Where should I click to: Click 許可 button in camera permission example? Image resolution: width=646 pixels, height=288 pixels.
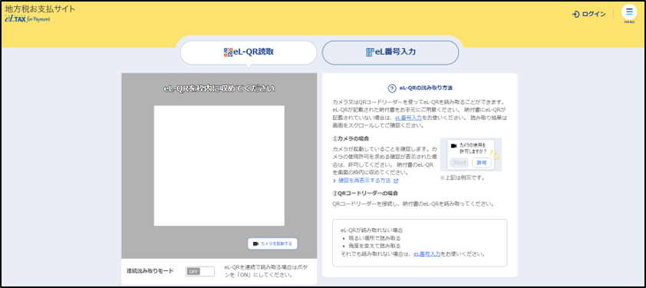pos(482,163)
